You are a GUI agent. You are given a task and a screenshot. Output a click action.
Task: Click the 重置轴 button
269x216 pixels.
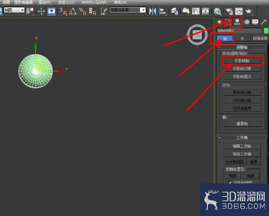(x=242, y=124)
